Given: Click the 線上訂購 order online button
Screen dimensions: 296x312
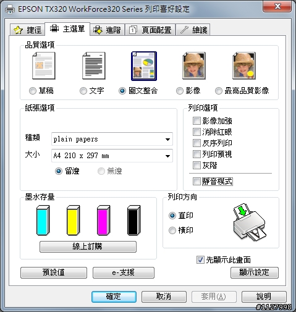Looking at the screenshot, I should click(88, 247).
